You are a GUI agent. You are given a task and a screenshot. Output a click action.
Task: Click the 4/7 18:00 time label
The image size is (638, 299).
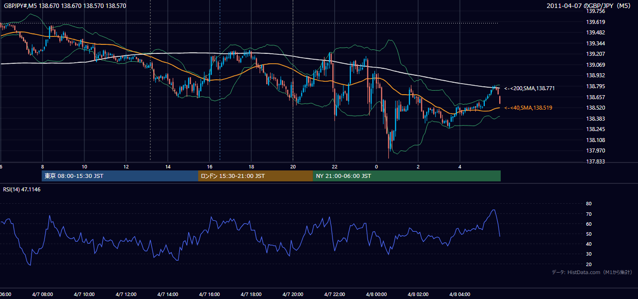252,295
